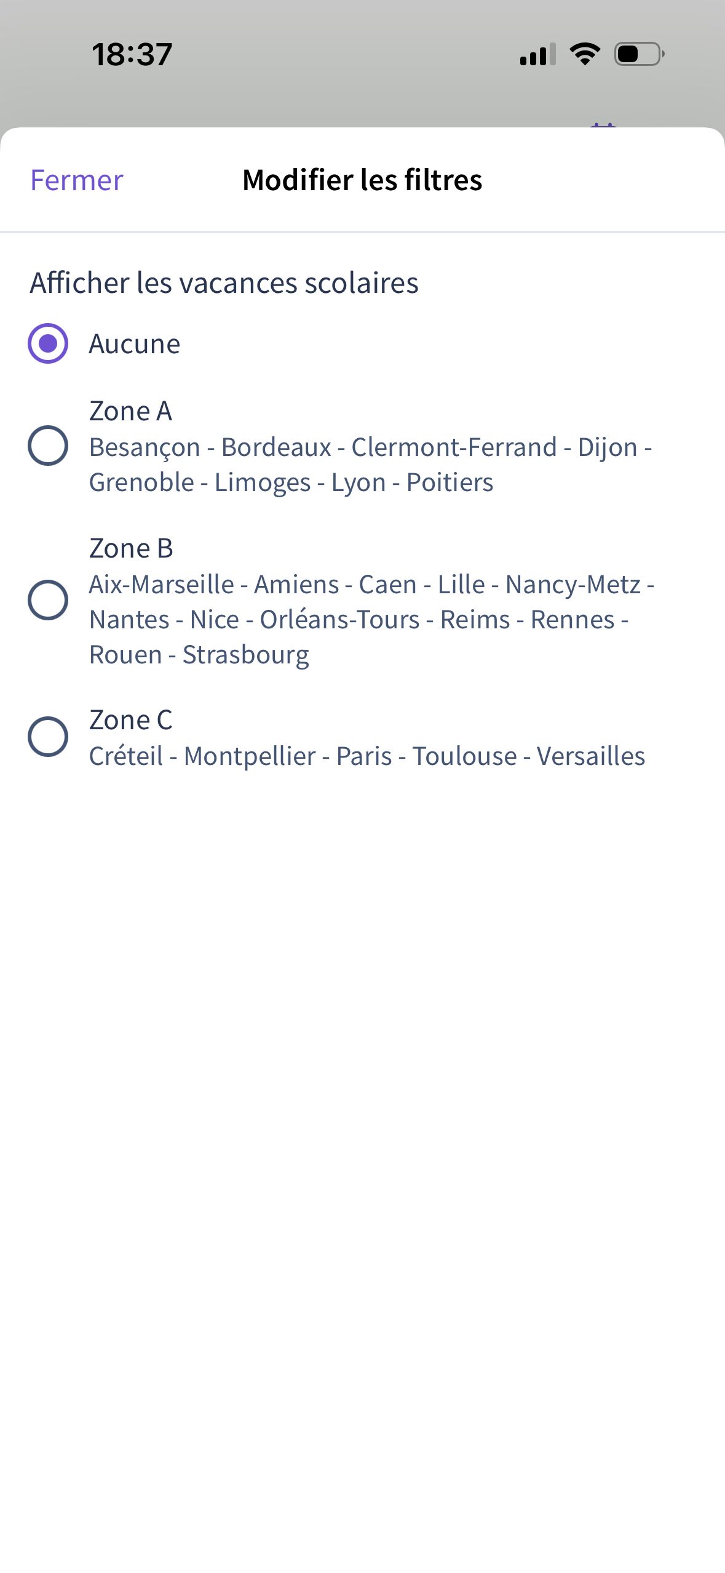The height and width of the screenshot is (1573, 725).
Task: Pick the Zone C radio button
Action: [48, 737]
